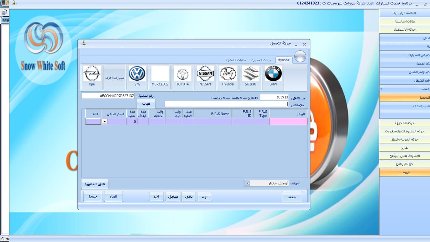Choose the V.W Volkswagen icon
430x242 pixels.
click(x=137, y=77)
